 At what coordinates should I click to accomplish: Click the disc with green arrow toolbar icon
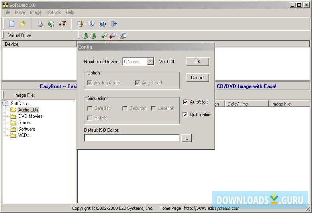[x=51, y=24]
